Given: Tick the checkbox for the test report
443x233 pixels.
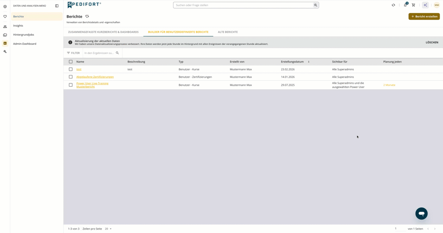Looking at the screenshot, I should pos(71,69).
